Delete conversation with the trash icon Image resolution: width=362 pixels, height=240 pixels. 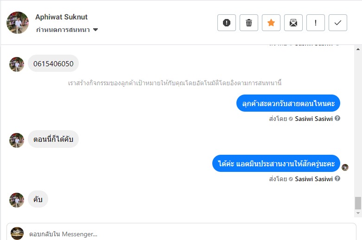coord(249,23)
